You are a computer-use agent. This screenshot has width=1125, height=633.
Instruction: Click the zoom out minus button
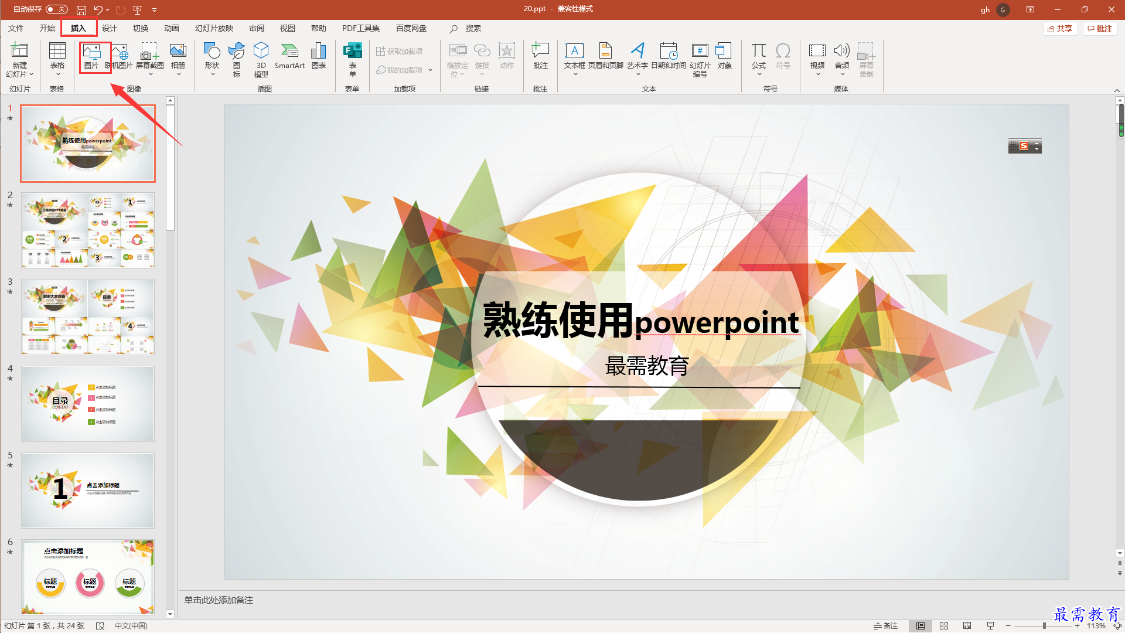pyautogui.click(x=1008, y=626)
